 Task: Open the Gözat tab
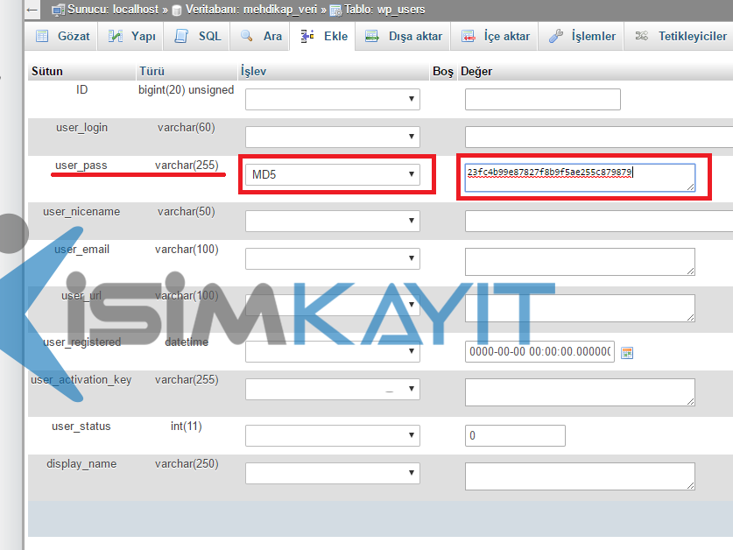[62, 36]
